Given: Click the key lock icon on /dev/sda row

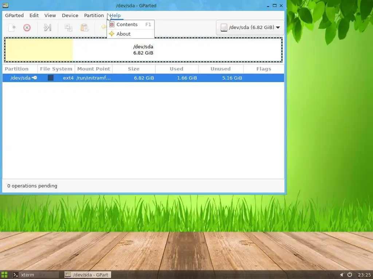Looking at the screenshot, I should tap(34, 78).
